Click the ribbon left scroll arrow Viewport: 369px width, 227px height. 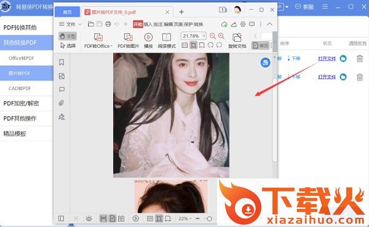(x=255, y=36)
